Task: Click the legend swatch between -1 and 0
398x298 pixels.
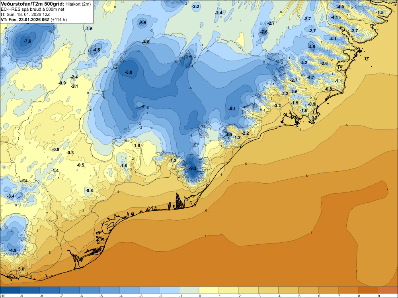Action: (189, 290)
